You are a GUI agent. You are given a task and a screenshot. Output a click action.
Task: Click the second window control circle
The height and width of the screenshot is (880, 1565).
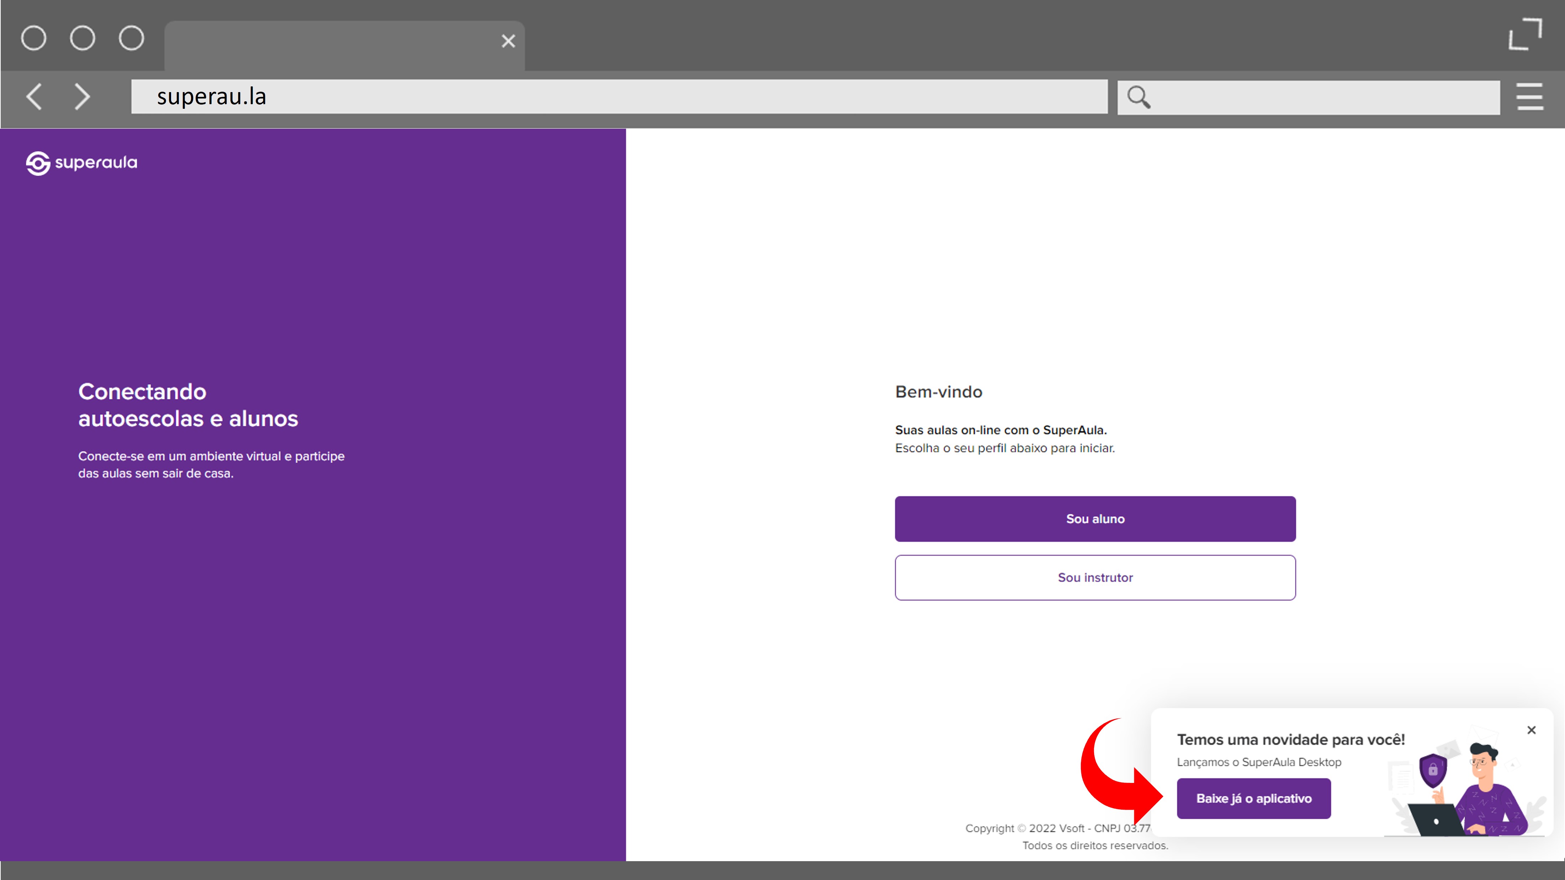click(83, 38)
